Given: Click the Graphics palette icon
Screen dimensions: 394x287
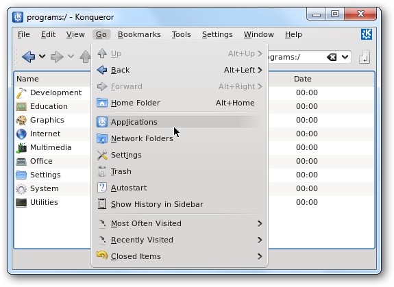Looking at the screenshot, I should 21,121.
